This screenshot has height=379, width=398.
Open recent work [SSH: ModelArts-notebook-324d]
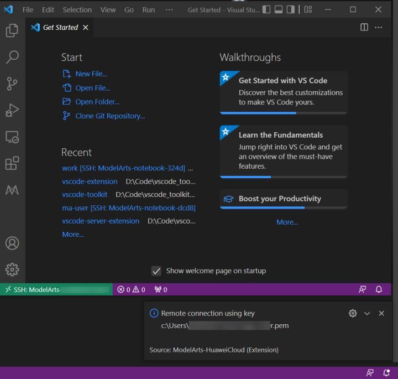tap(124, 168)
